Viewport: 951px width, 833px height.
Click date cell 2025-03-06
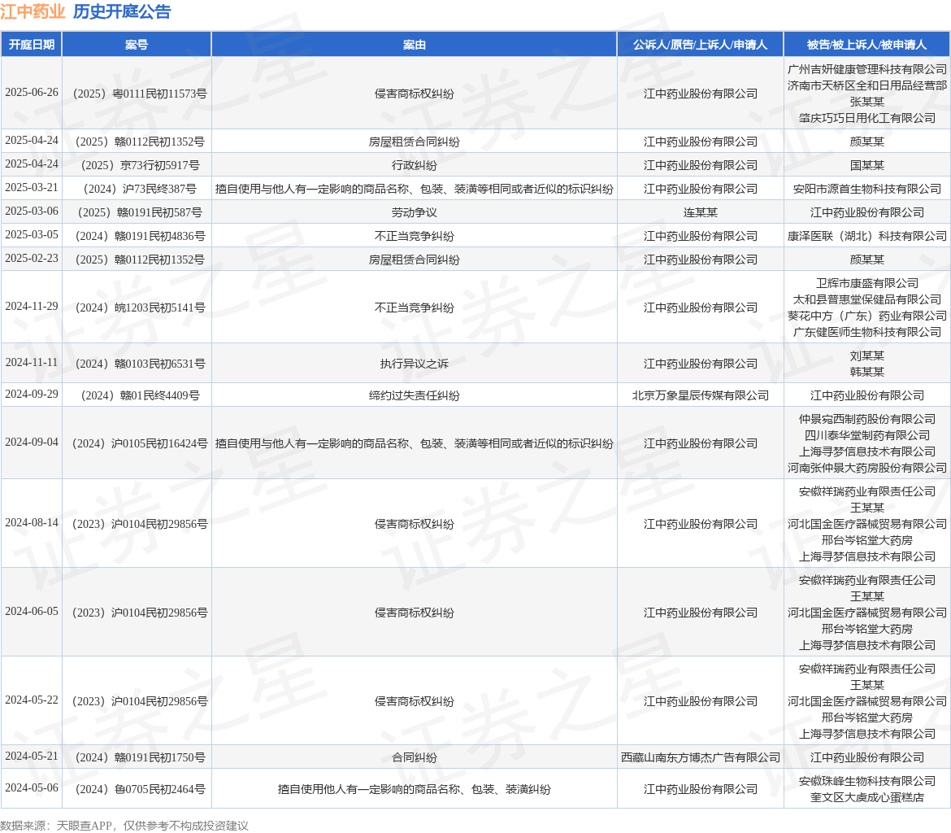[32, 212]
